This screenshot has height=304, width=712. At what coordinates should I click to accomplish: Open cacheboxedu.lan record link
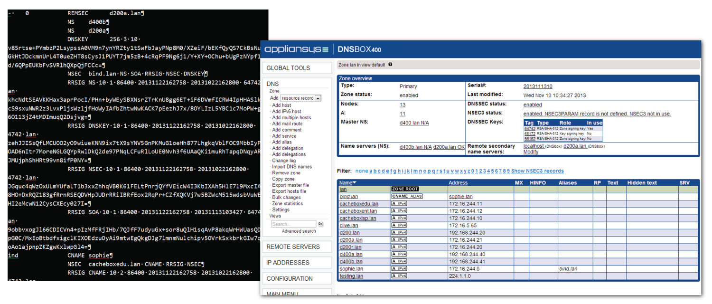pos(359,204)
